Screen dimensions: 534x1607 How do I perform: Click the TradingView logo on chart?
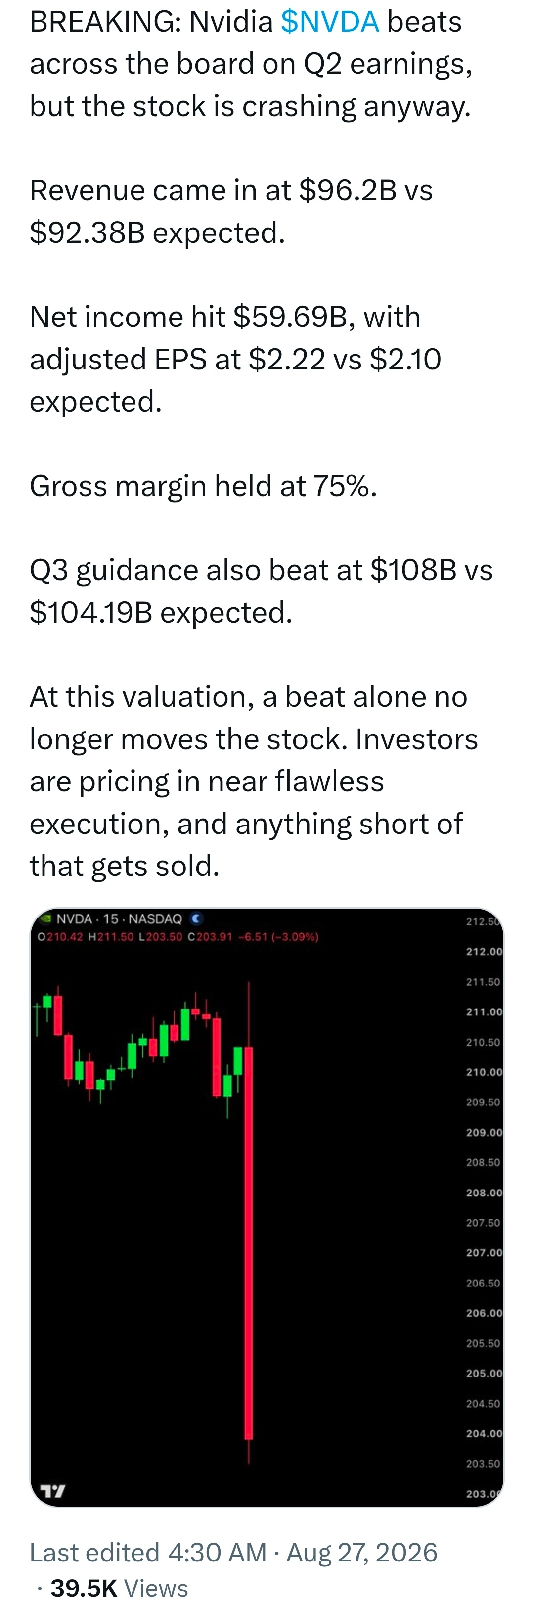tap(52, 1491)
